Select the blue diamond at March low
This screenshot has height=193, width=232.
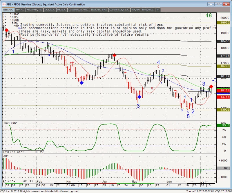pos(81,83)
